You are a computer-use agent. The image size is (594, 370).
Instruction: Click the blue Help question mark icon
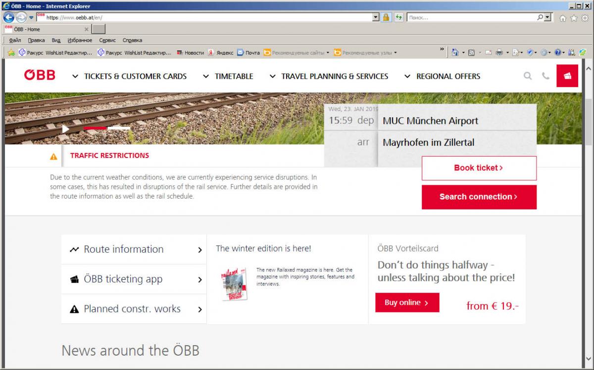(x=558, y=53)
